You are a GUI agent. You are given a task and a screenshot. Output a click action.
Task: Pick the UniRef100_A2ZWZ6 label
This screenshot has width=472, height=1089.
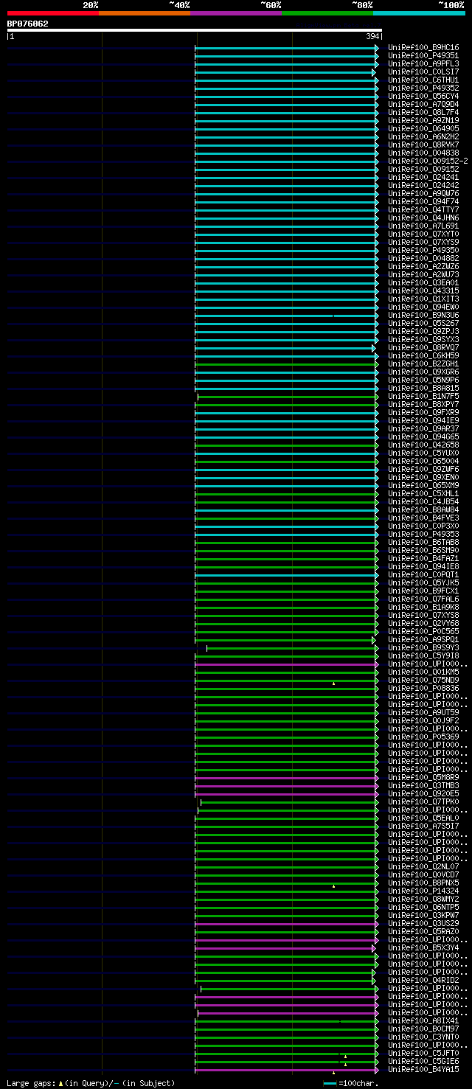tap(423, 266)
